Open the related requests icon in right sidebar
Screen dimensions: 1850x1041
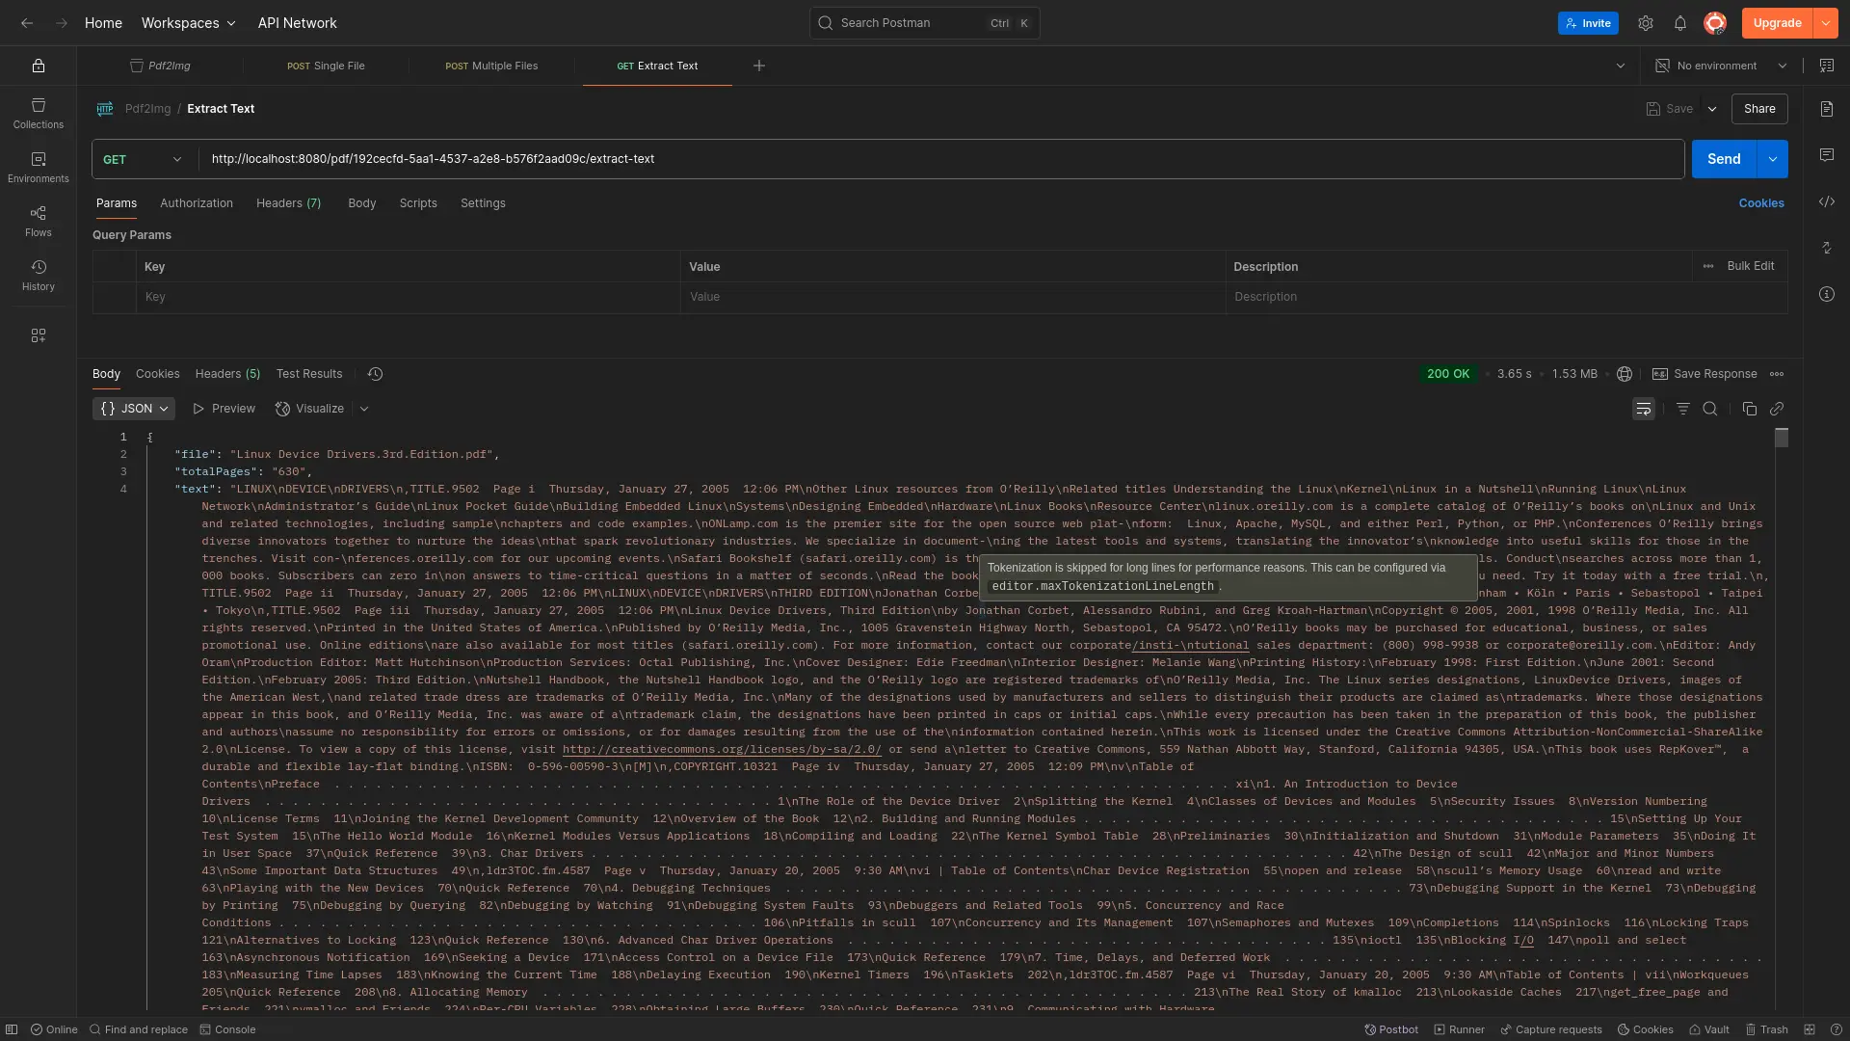click(1827, 248)
